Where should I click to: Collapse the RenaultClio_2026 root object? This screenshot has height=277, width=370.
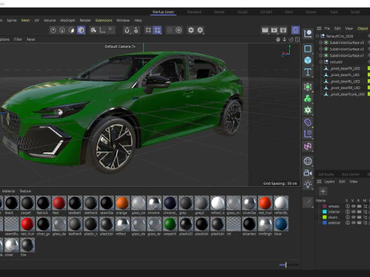[318, 36]
